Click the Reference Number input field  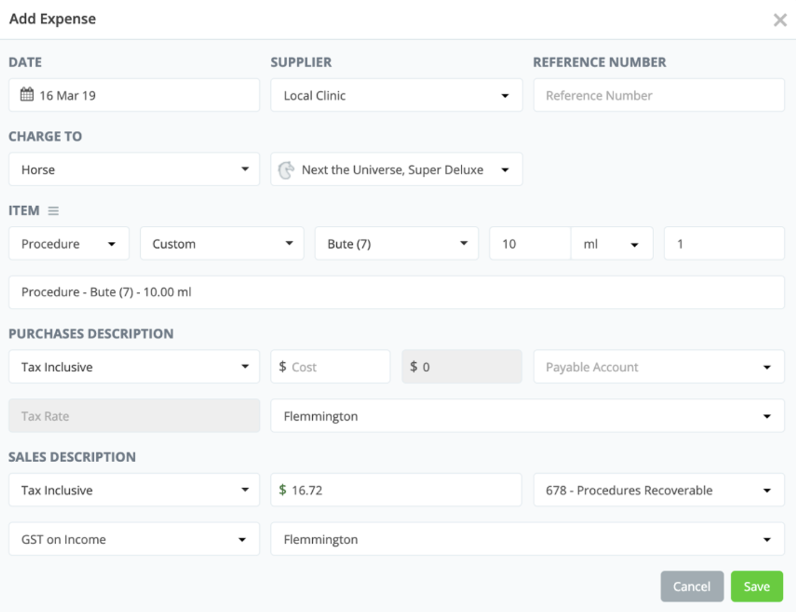click(x=658, y=95)
